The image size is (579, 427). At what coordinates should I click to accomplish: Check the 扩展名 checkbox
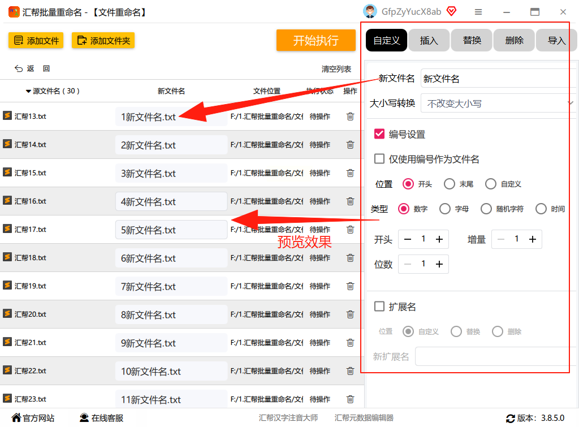pos(379,306)
